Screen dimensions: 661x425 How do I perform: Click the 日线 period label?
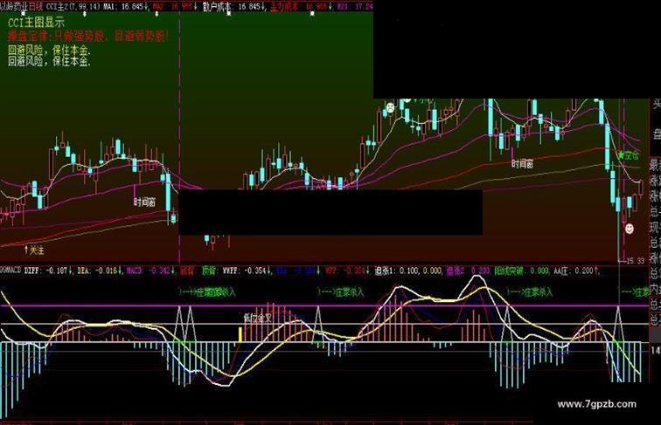tap(36, 6)
